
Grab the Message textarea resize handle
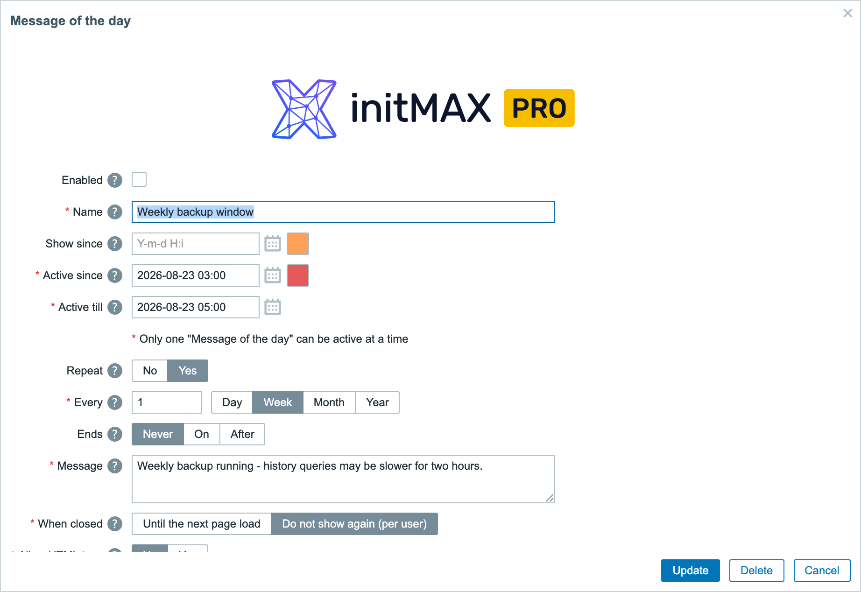550,498
